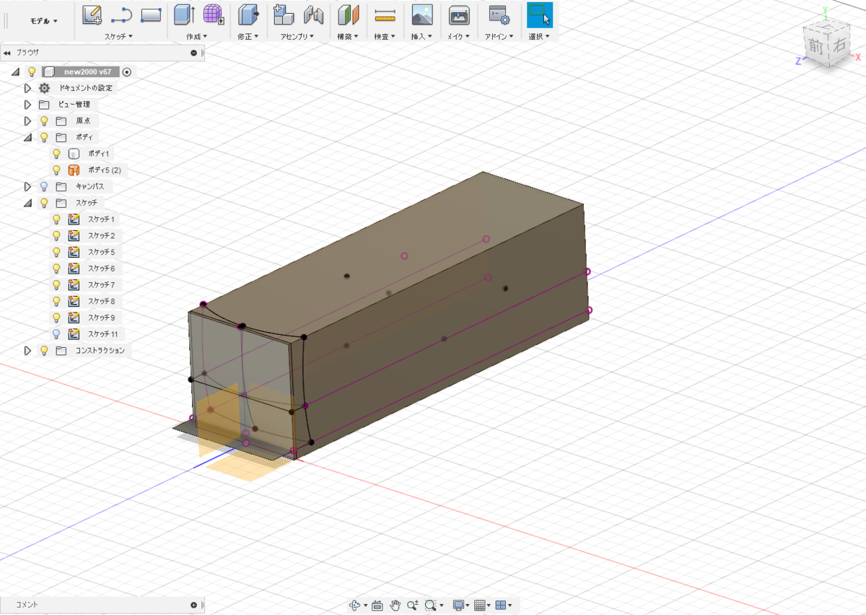This screenshot has height=615, width=866.
Task: Collapse the ボディ folder
Action: point(28,137)
